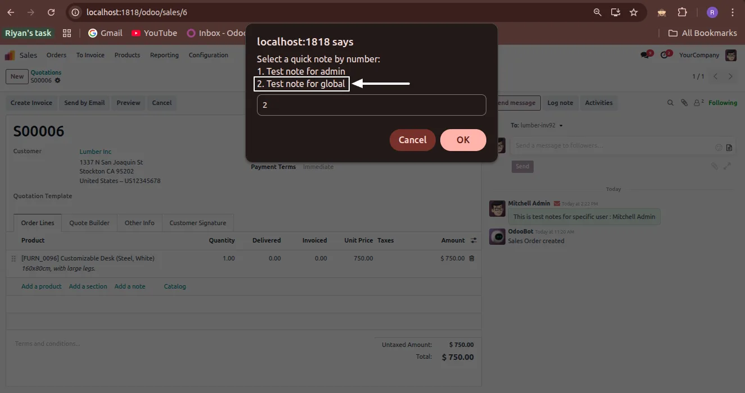Screen dimensions: 745x393
Task: Open the YourCompany company switcher
Action: 699,55
